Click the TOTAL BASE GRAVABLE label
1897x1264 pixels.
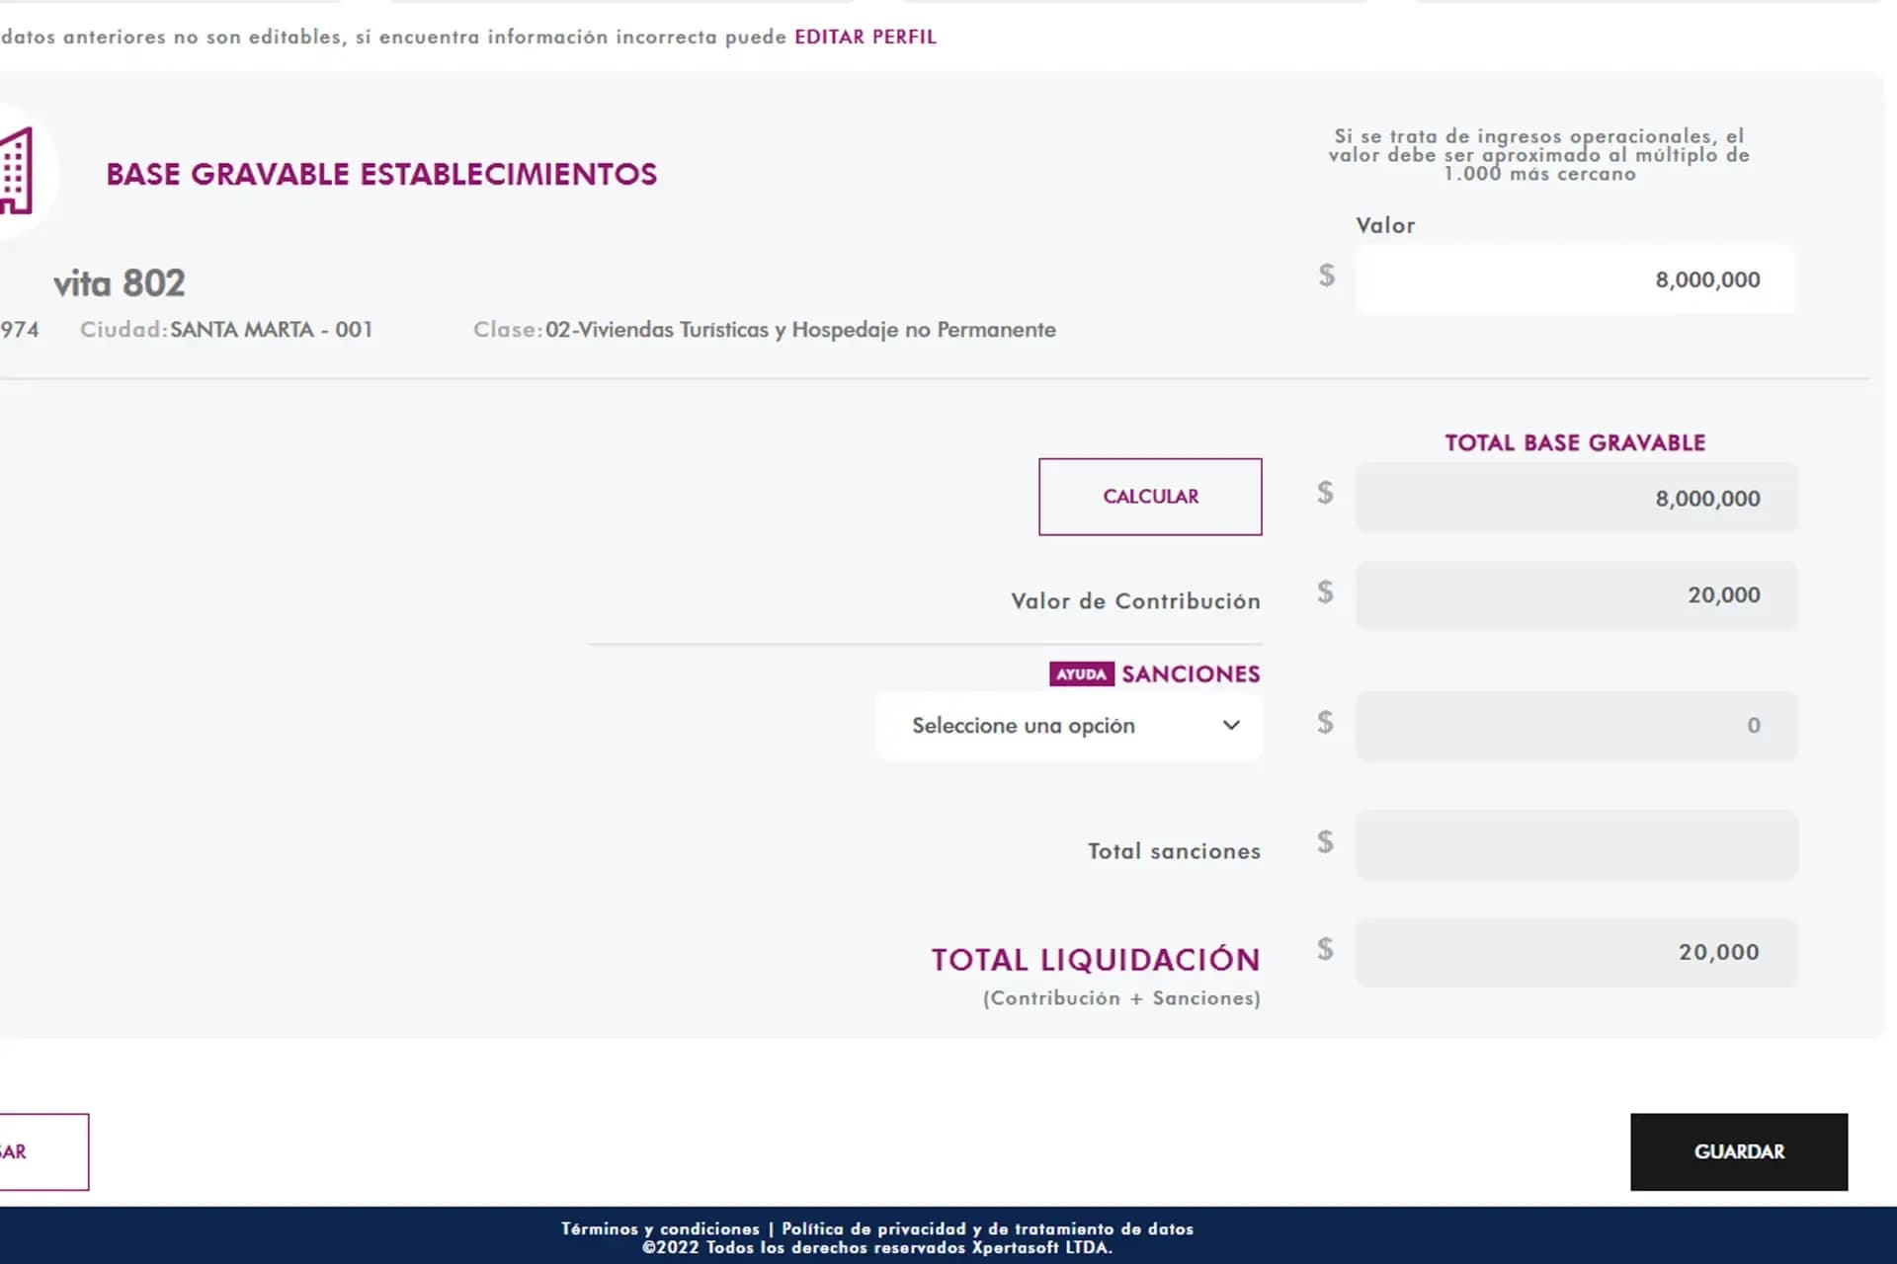[1575, 442]
